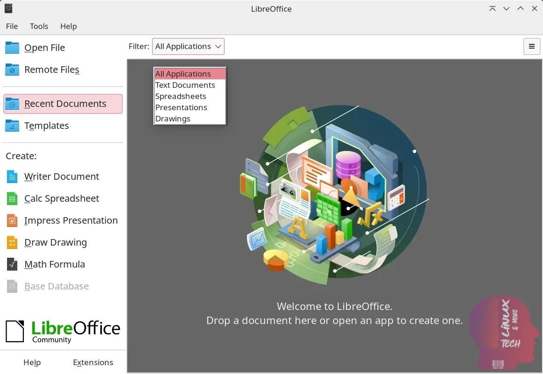This screenshot has width=543, height=374.
Task: Open the Tools menu
Action: tap(39, 26)
